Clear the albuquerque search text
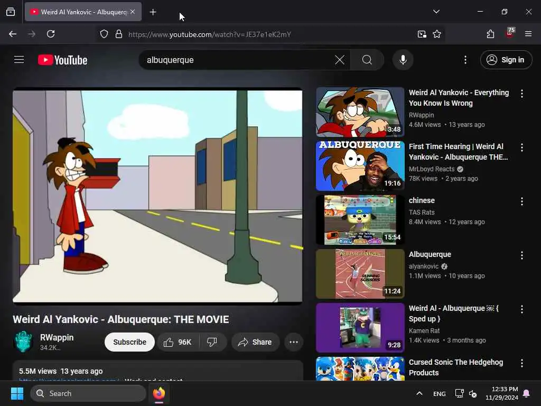541x406 pixels. 340,60
